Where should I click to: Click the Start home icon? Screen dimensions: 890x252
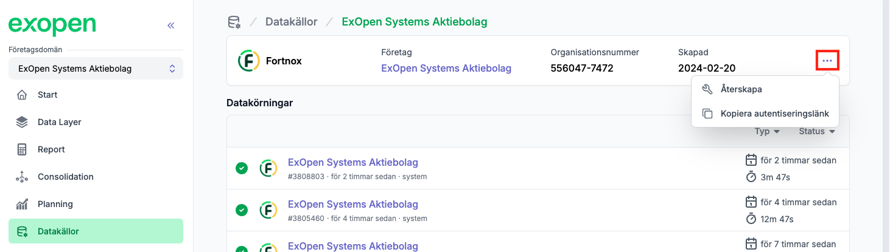[22, 95]
